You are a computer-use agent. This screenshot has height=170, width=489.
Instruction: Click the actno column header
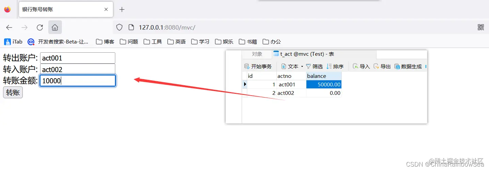(x=291, y=76)
